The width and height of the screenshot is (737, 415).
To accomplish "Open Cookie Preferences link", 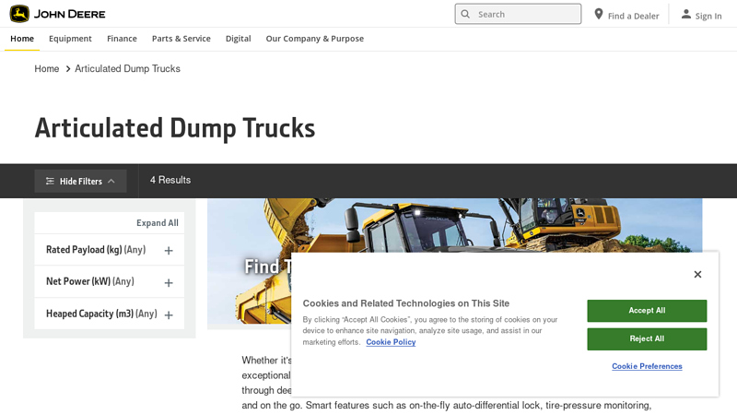I will 647,366.
